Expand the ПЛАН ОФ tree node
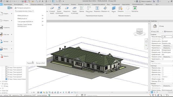173x97 pixels. coord(1,91)
